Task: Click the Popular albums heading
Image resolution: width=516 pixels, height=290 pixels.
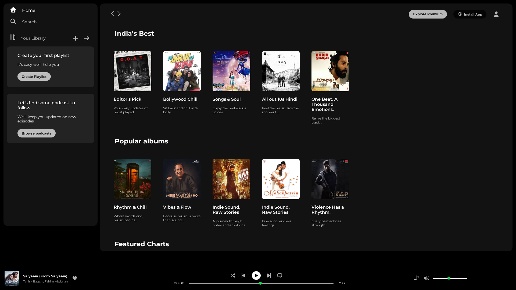Action: (141, 141)
